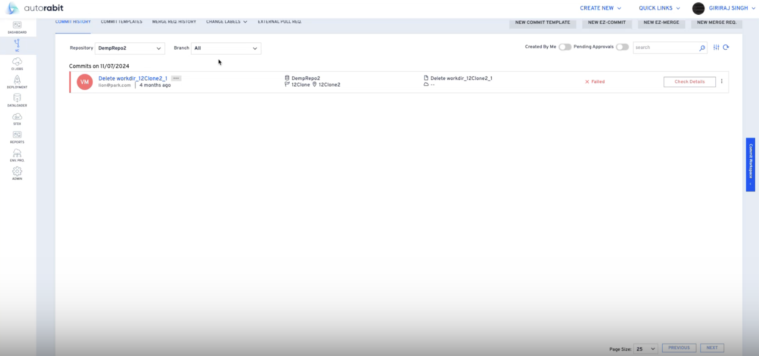Image resolution: width=759 pixels, height=356 pixels.
Task: Open the filter settings icon
Action: [x=716, y=47]
